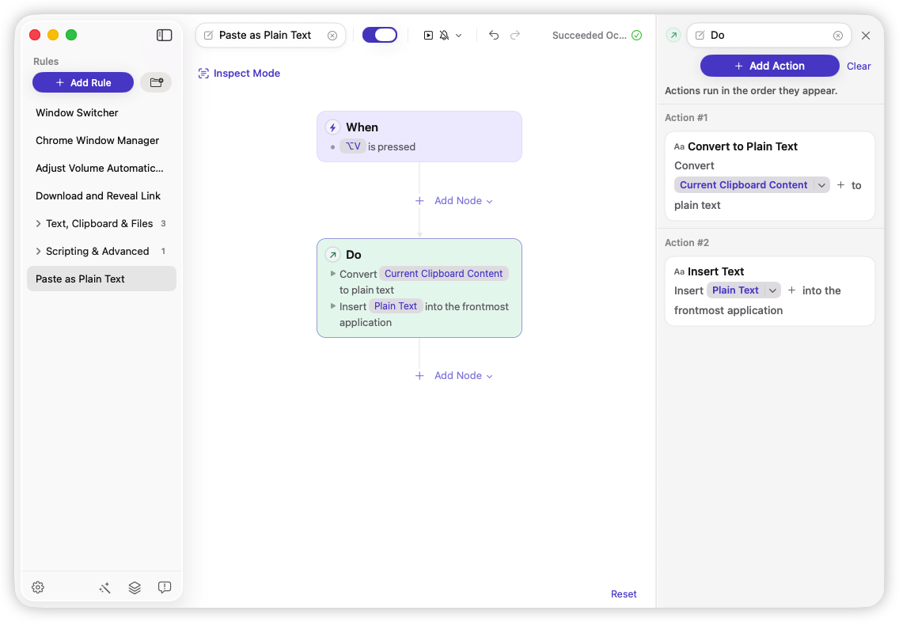899x622 pixels.
Task: Expand Text, Clipboard & Files group
Action: click(x=39, y=224)
